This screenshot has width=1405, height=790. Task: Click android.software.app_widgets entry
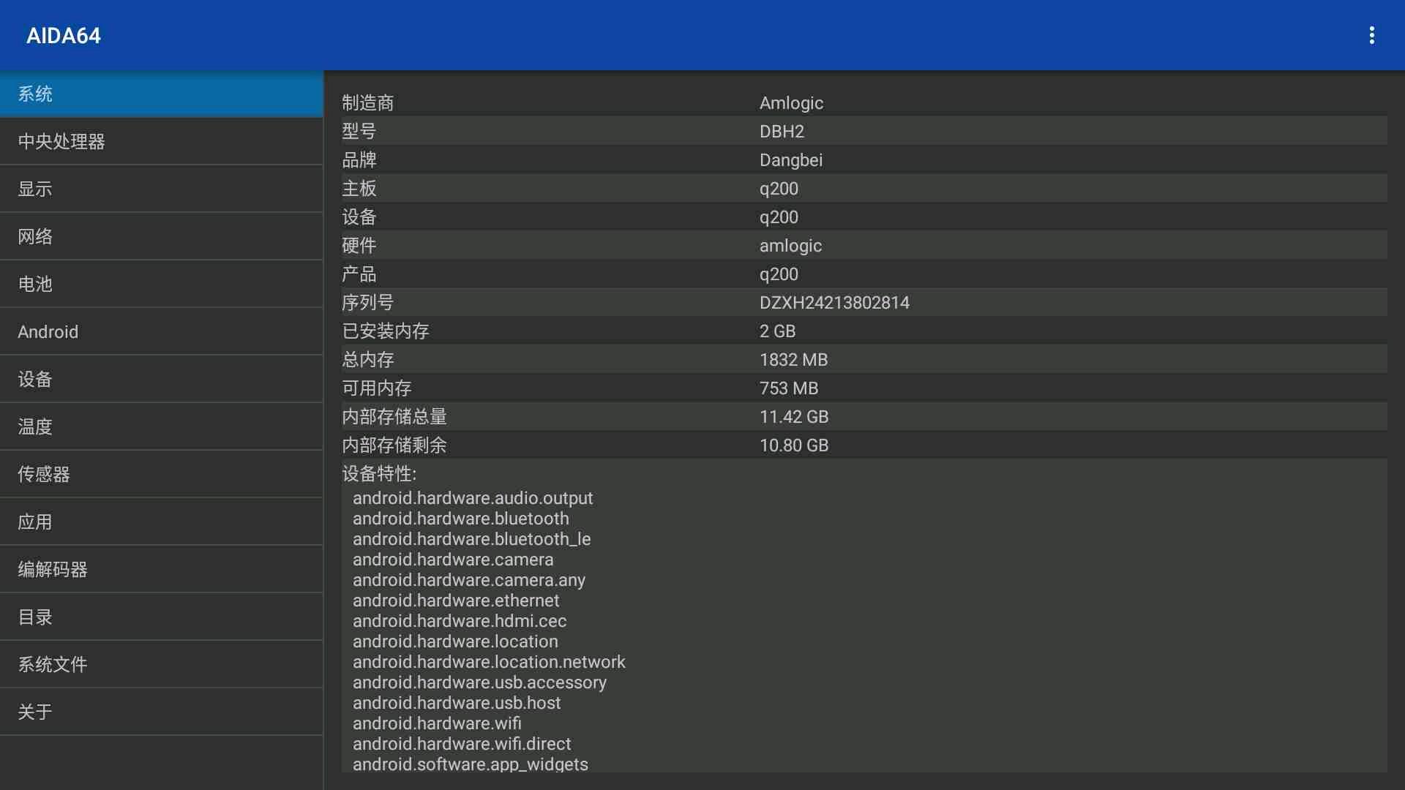(x=471, y=764)
